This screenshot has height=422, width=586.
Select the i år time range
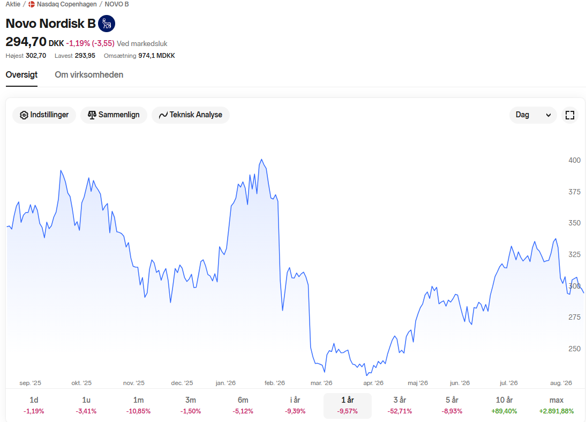click(295, 405)
